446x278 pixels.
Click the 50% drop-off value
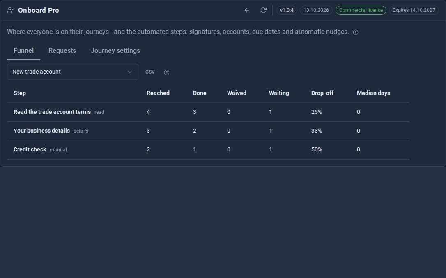pos(317,149)
